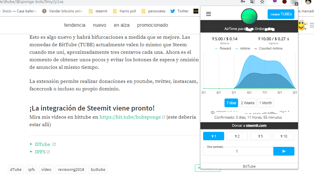Choose the ₮10 donation amount
Screen dimensions: 314x176
click(284, 136)
